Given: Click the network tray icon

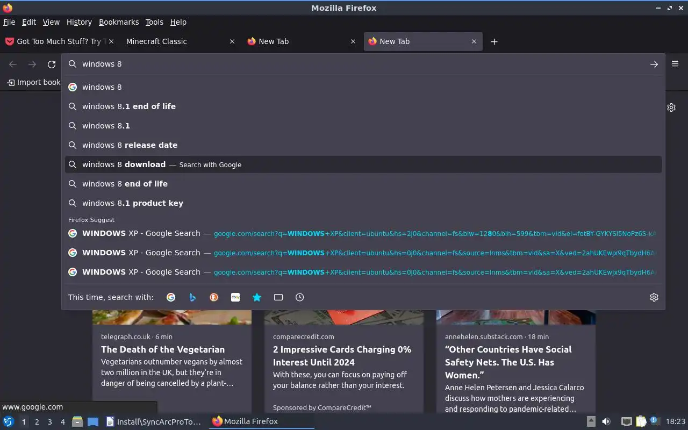Looking at the screenshot, I should [x=626, y=421].
